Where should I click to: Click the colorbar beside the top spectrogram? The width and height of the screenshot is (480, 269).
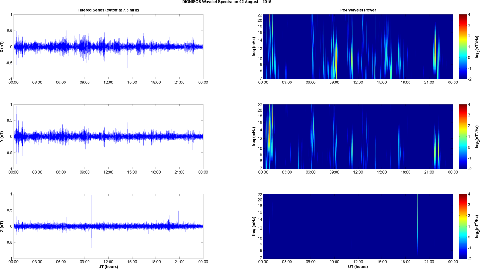click(463, 47)
